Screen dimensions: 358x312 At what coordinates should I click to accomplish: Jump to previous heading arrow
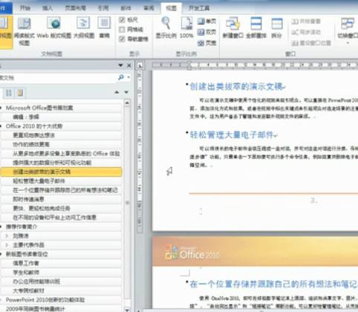[117, 92]
